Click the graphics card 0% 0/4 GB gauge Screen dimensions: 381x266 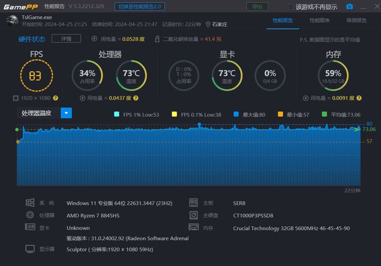click(270, 75)
